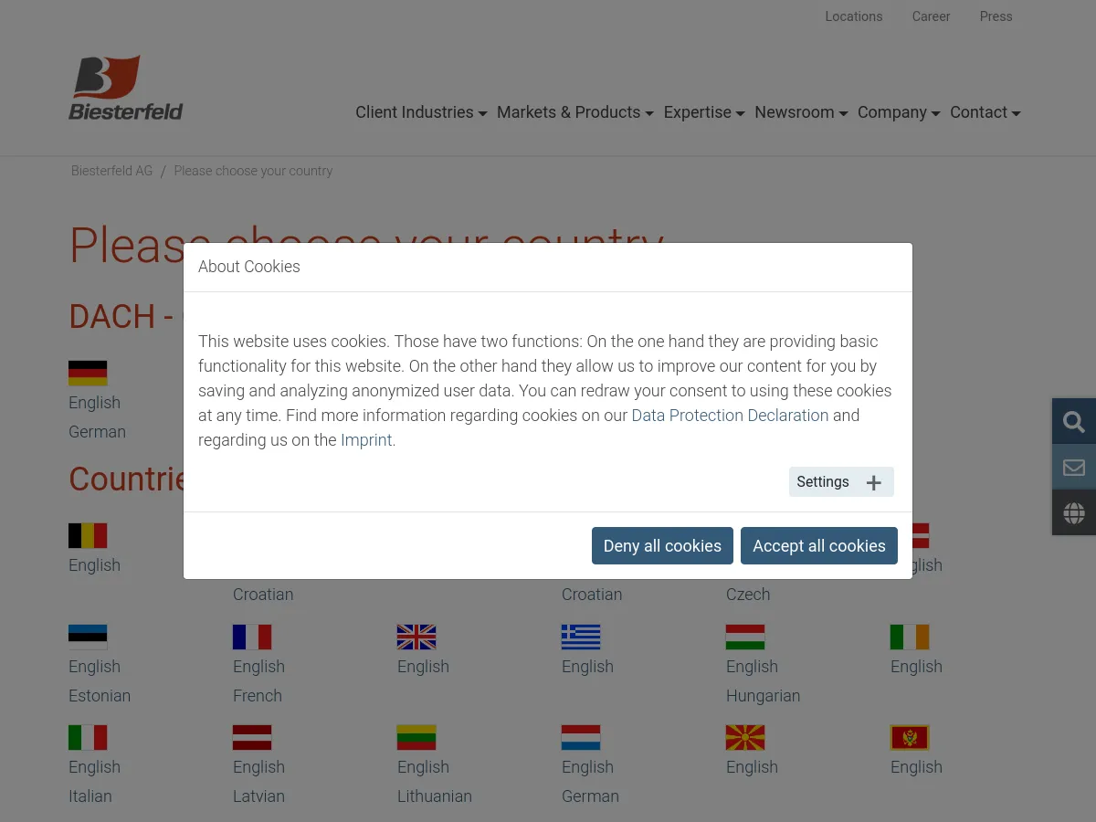Select the French flag
This screenshot has width=1096, height=822.
[x=251, y=637]
